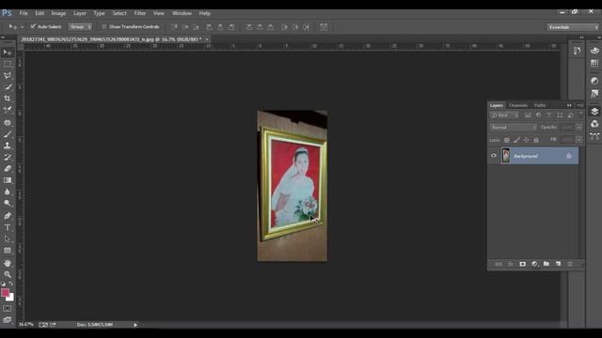Open the Adjustments panel icon
602x338 pixels.
(x=594, y=81)
